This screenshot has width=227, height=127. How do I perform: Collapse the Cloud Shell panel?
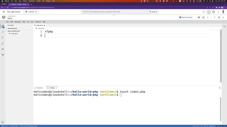pyautogui.click(x=214, y=17)
